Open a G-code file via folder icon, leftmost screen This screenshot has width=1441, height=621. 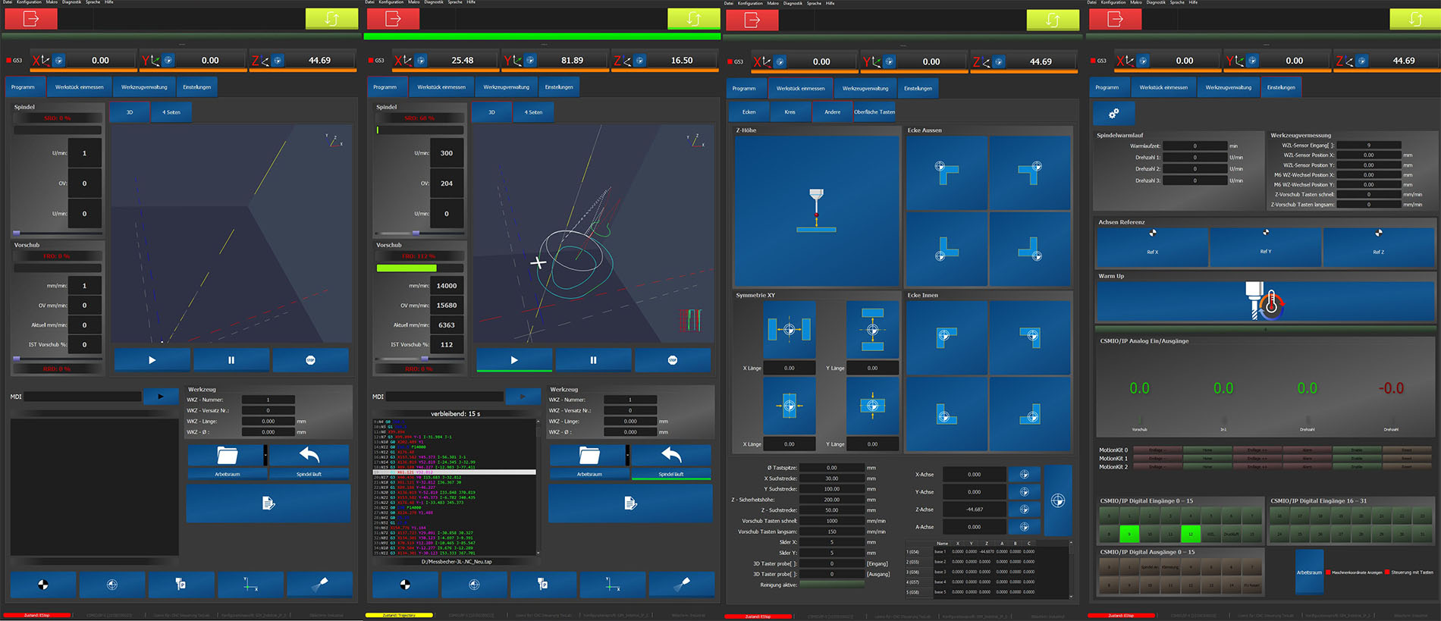[226, 456]
